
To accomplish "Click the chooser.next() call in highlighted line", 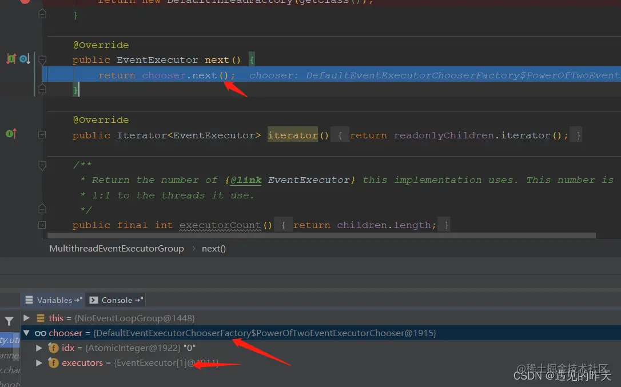I will 185,75.
